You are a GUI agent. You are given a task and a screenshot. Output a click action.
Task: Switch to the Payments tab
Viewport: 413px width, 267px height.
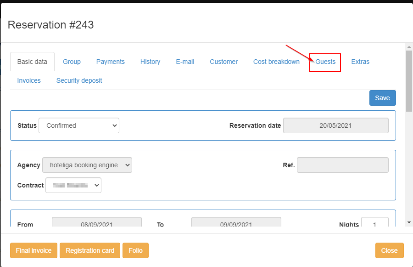(x=110, y=62)
